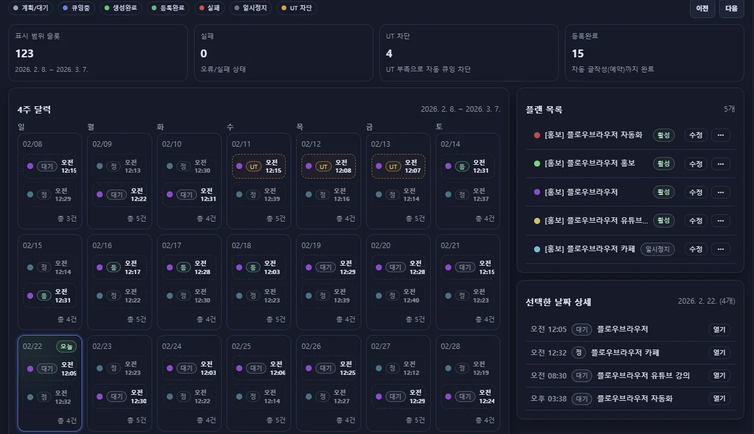The image size is (754, 434).
Task: Click the purple dot beside [홍보] 플로우브라우저 plan
Action: (535, 192)
